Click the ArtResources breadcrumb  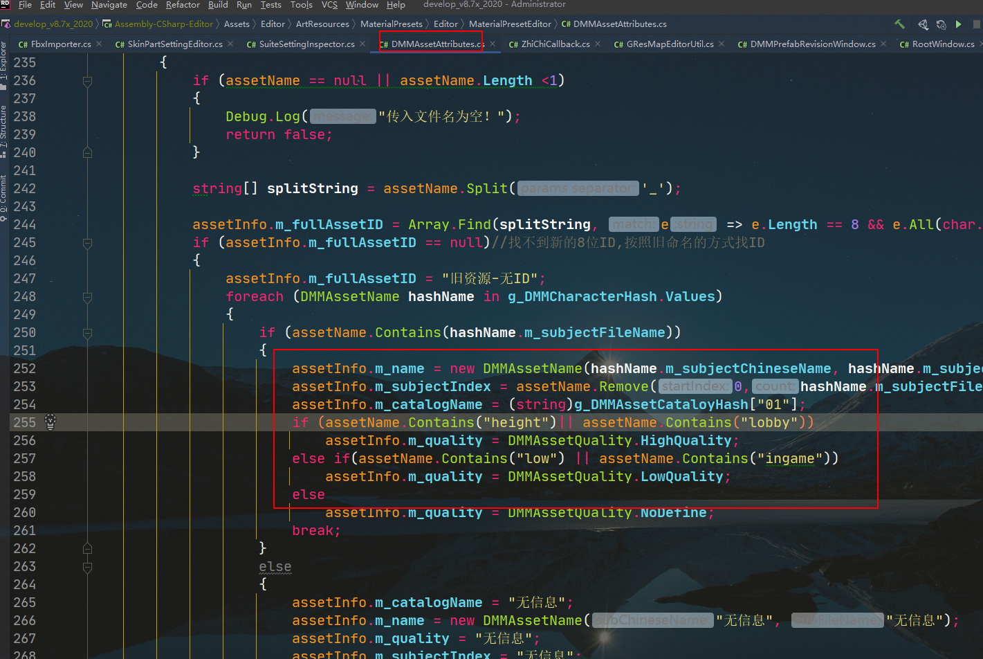coord(322,24)
